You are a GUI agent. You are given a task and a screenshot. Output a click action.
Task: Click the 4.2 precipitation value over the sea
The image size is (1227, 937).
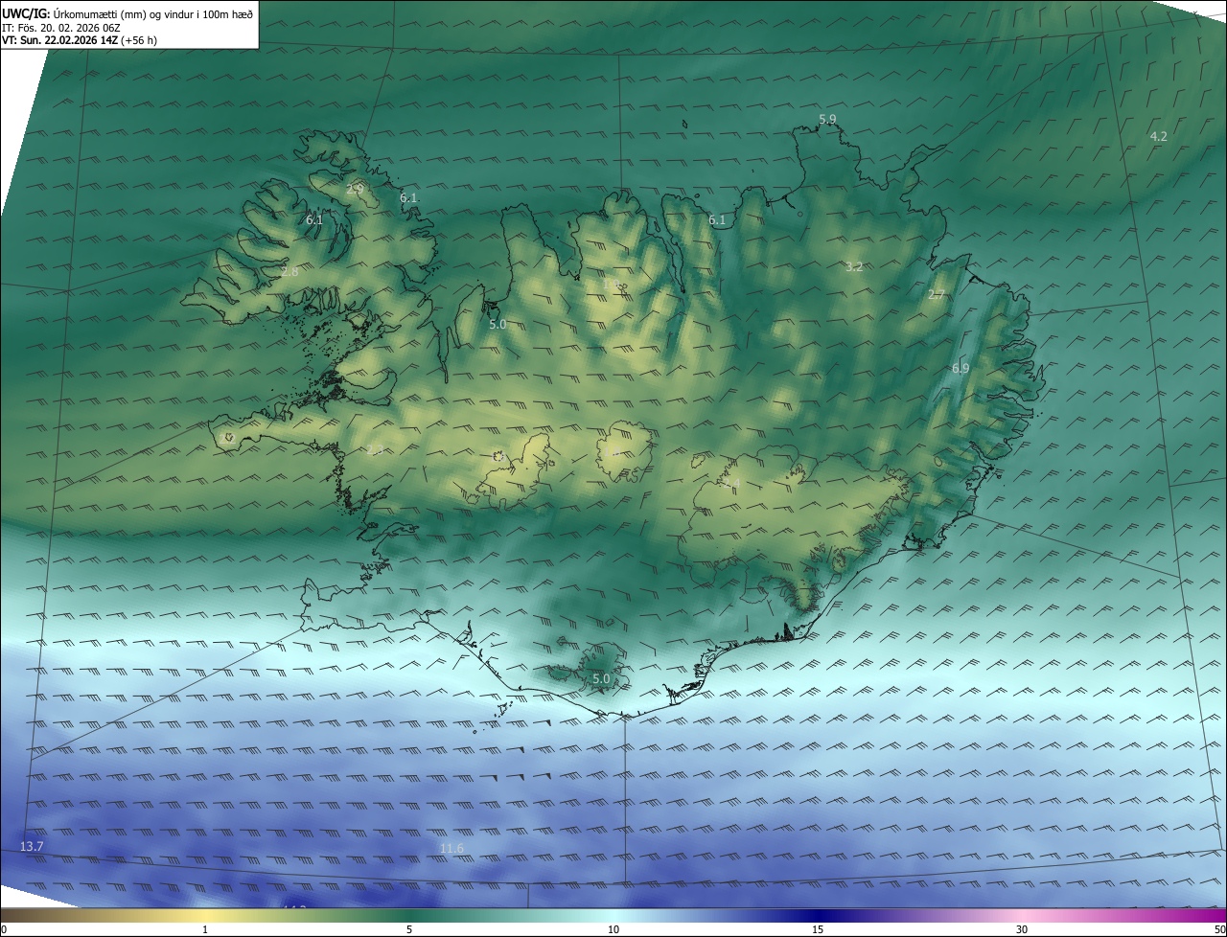tap(1158, 136)
